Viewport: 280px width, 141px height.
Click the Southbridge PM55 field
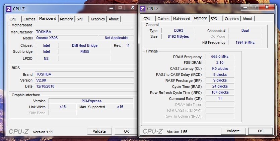[85, 52]
